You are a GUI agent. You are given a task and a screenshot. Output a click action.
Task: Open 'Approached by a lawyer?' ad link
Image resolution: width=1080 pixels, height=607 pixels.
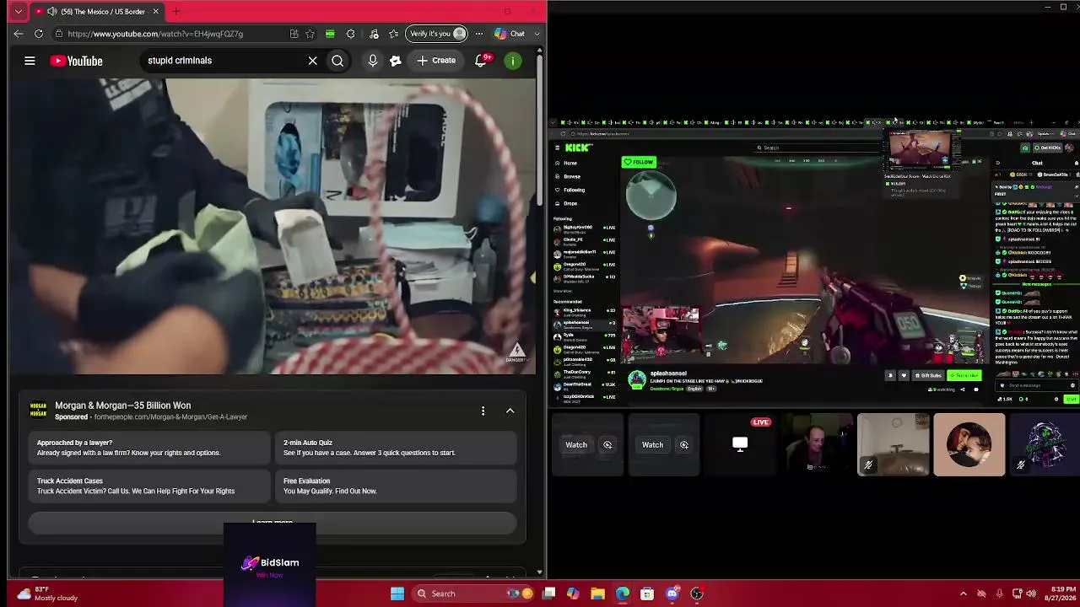point(149,448)
